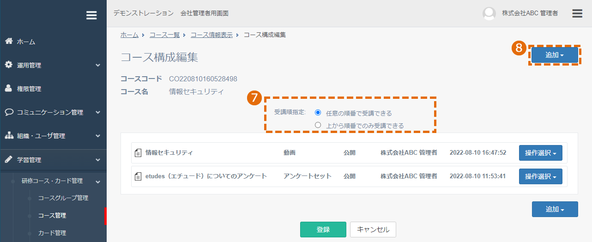Click the コース情報表示 breadcrumb link

coord(211,35)
